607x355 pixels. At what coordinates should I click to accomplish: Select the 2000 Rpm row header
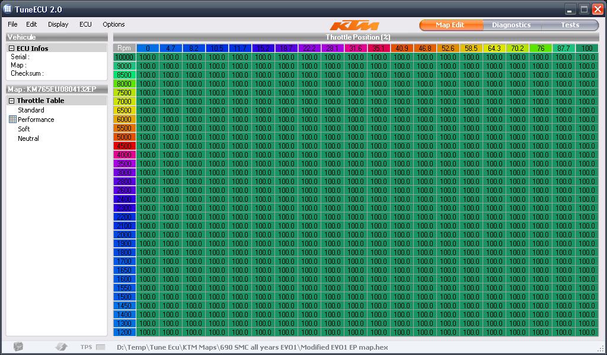124,235
